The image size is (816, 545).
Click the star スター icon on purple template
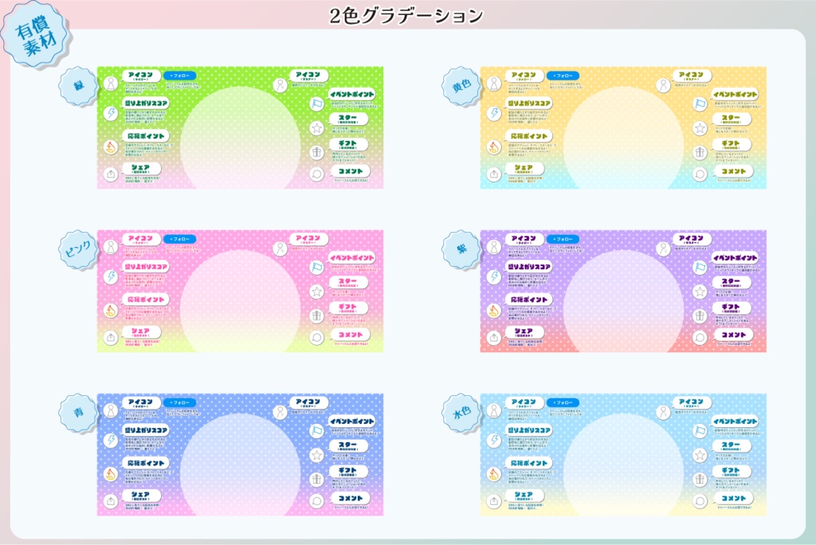[x=700, y=291]
